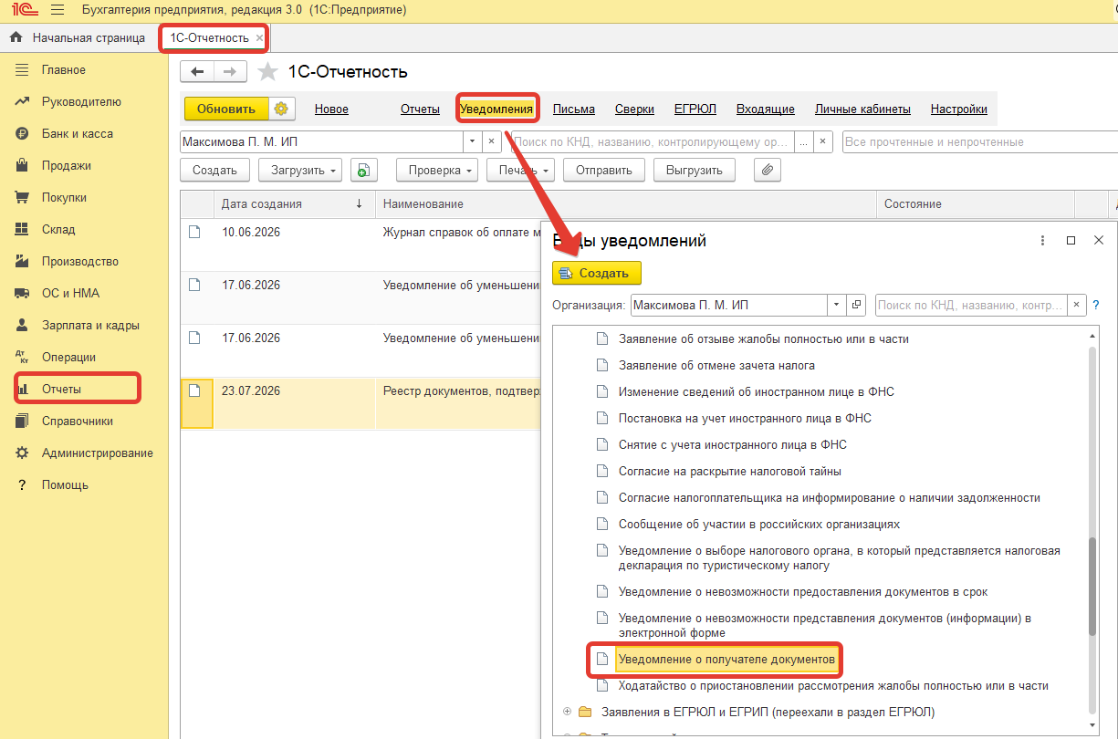Add 1С-Отчетность to favorites star
This screenshot has height=739, width=1118.
click(267, 72)
